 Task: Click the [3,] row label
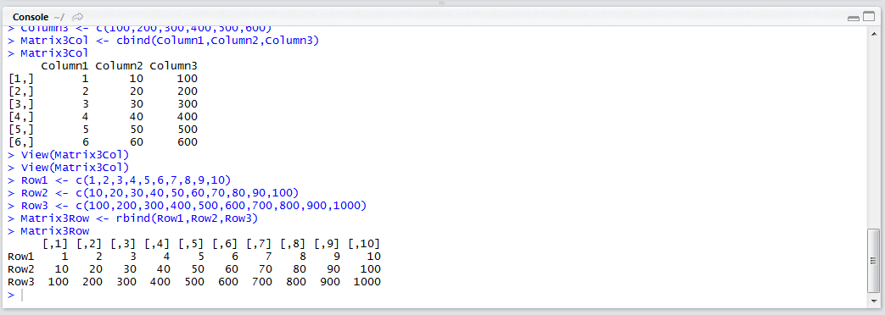pyautogui.click(x=21, y=104)
